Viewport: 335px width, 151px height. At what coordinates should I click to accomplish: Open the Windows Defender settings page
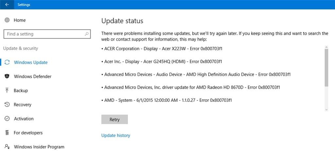coord(33,76)
